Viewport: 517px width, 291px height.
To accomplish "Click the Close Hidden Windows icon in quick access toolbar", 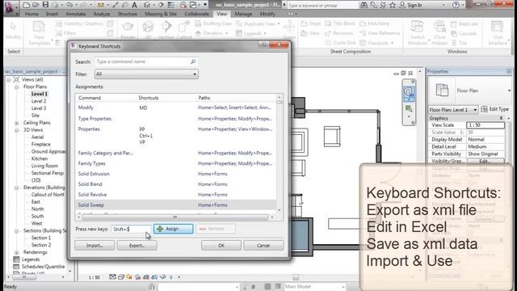I will 183,5.
